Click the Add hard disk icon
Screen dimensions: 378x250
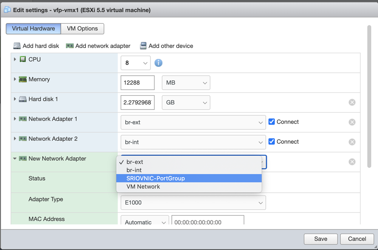coord(17,46)
